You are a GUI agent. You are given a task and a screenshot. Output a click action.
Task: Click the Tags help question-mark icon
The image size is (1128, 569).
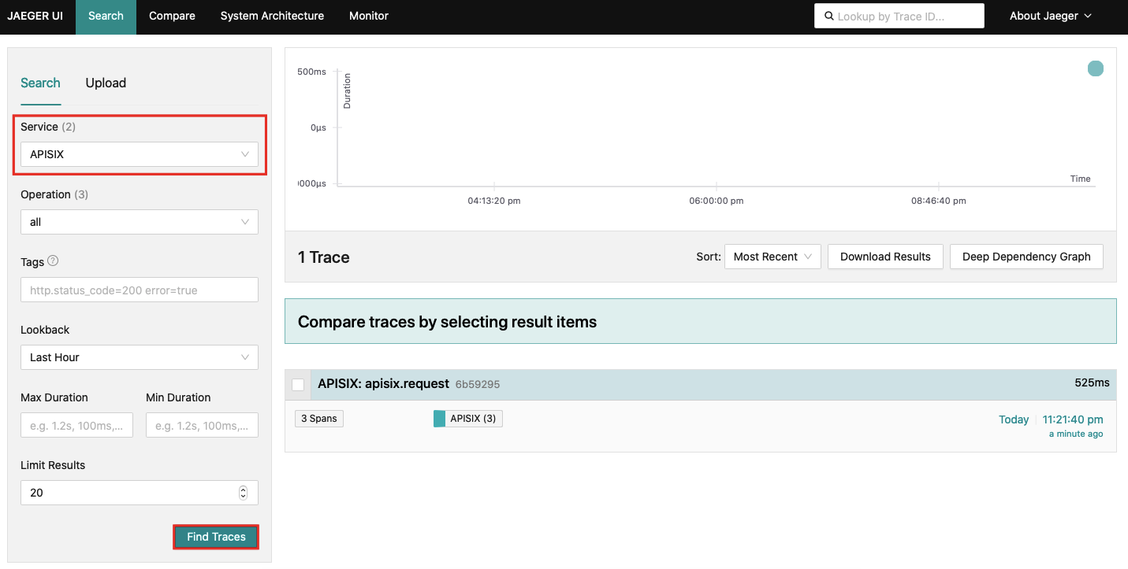tap(53, 261)
